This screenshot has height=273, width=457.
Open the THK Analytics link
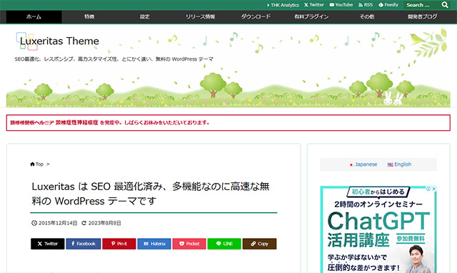283,5
